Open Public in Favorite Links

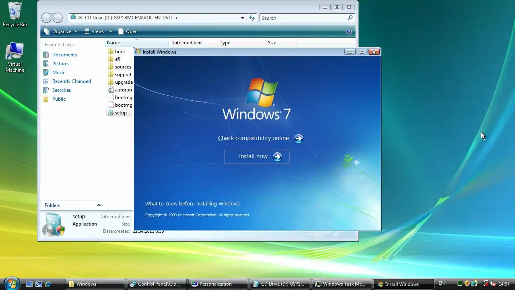point(54,99)
